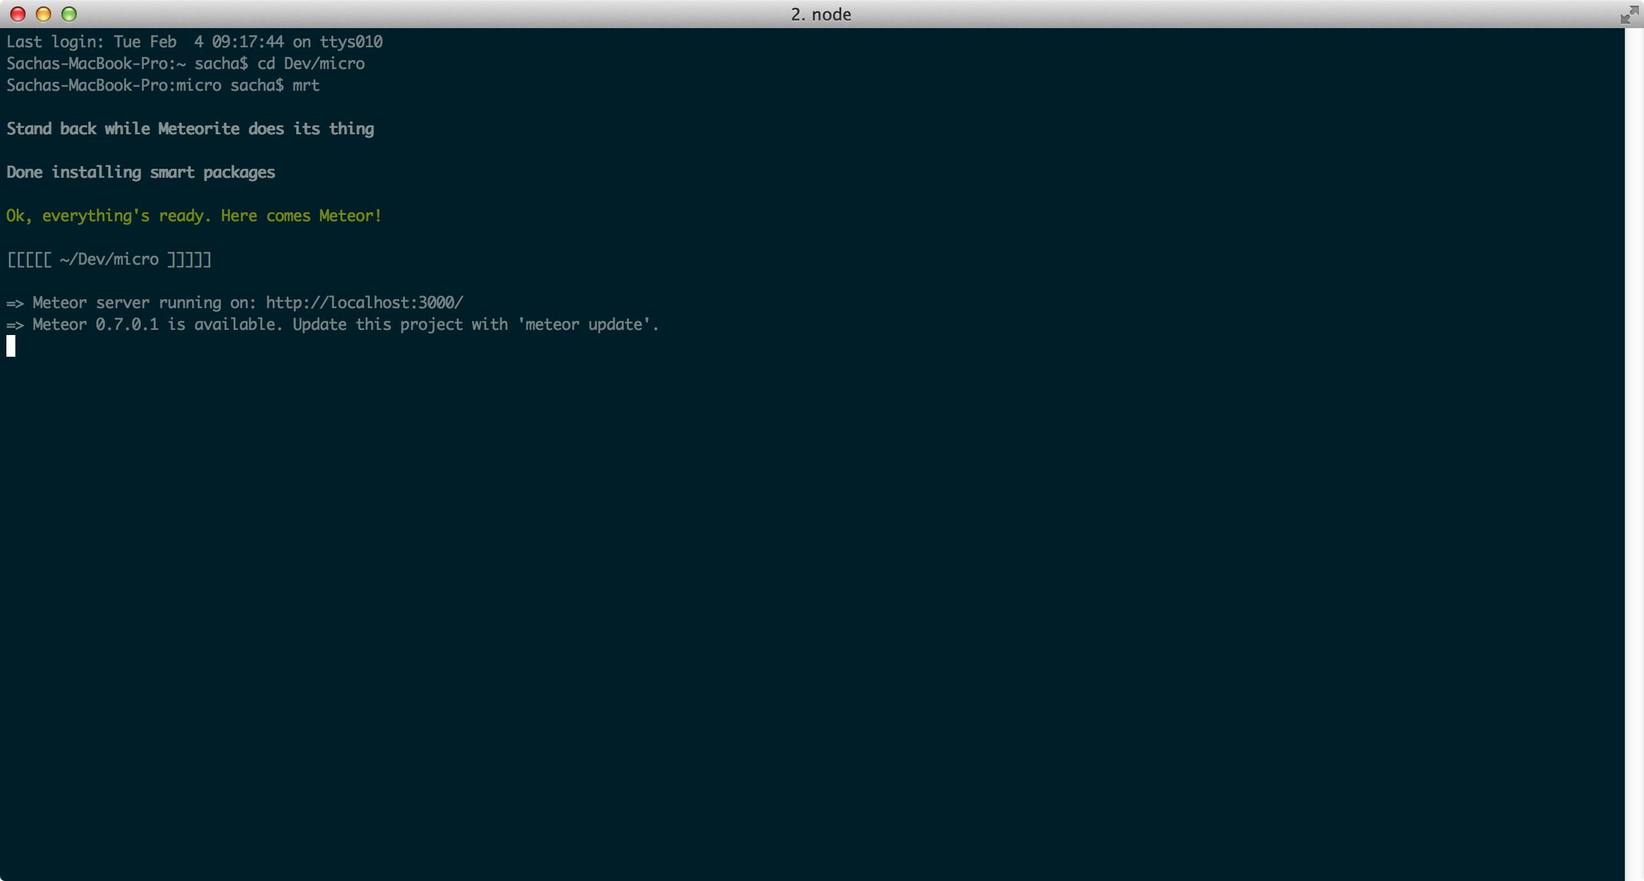Viewport: 1644px width, 881px height.
Task: Click the 'cd Dev/micro' command text
Action: tap(310, 63)
